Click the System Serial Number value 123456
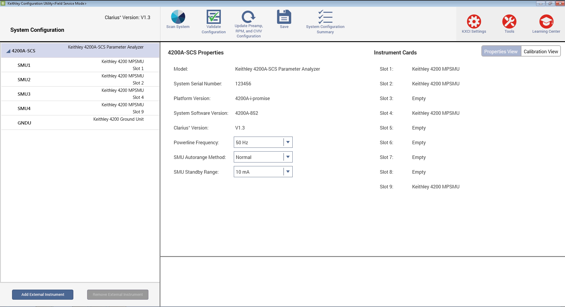The height and width of the screenshot is (307, 565). [243, 84]
